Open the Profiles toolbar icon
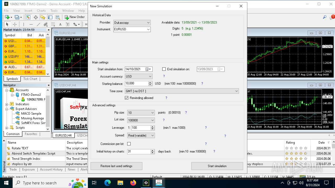Image resolution: width=335 pixels, height=188 pixels. tap(18, 17)
